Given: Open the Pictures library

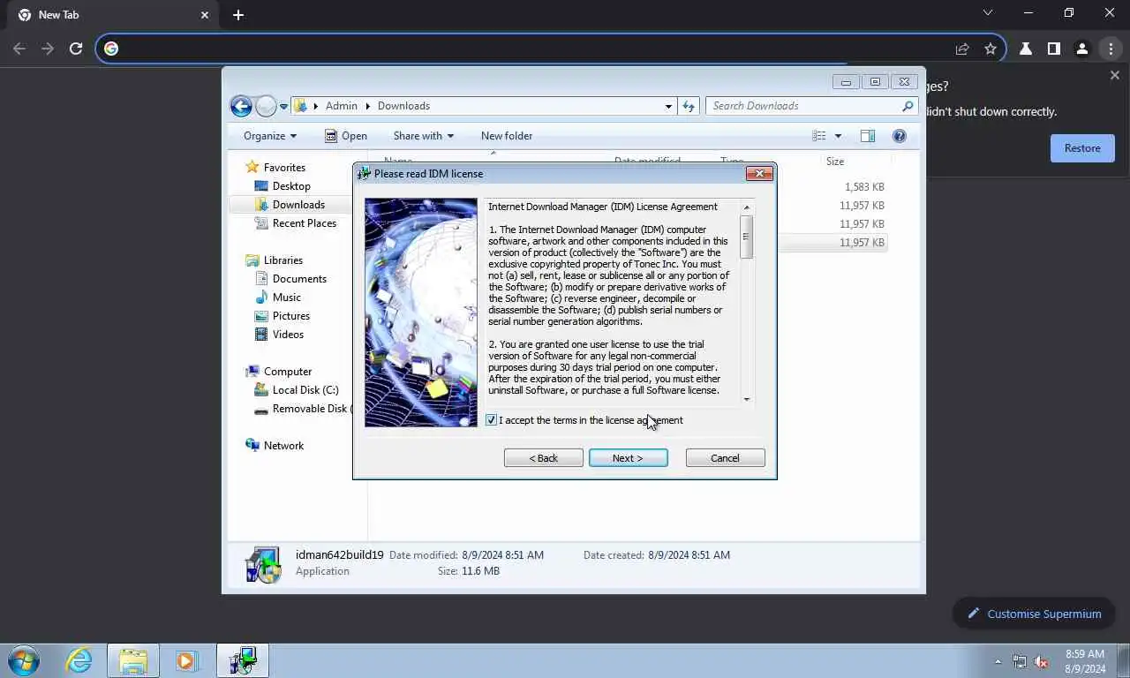Looking at the screenshot, I should click(290, 316).
